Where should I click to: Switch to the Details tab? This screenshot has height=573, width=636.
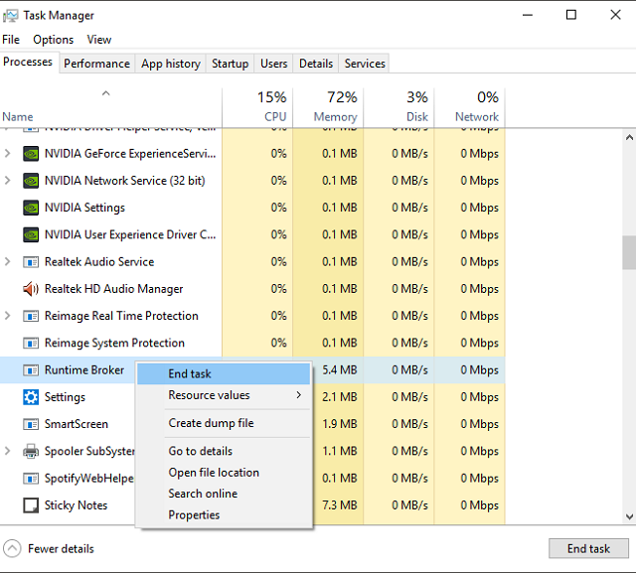click(x=316, y=64)
